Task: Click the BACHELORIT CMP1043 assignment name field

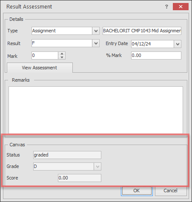Action: click(x=142, y=31)
